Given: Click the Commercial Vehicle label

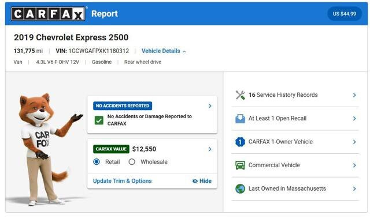Looking at the screenshot, I should (274, 165).
